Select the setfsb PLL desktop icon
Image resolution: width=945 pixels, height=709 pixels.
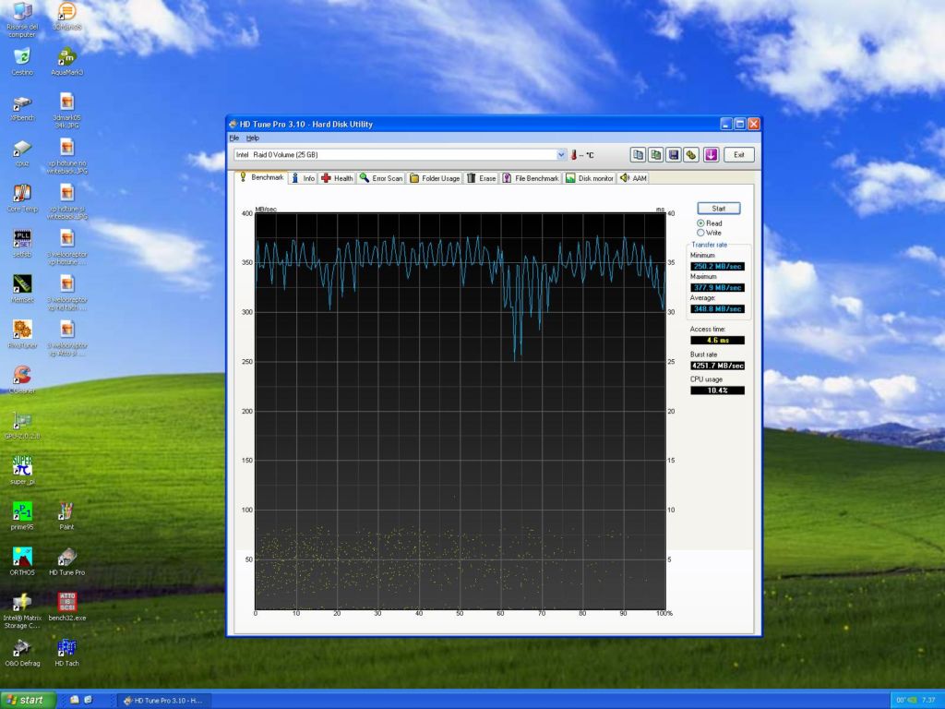[x=22, y=245]
